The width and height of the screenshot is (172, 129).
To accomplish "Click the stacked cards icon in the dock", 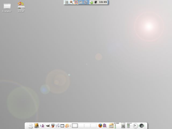I will [58, 126].
